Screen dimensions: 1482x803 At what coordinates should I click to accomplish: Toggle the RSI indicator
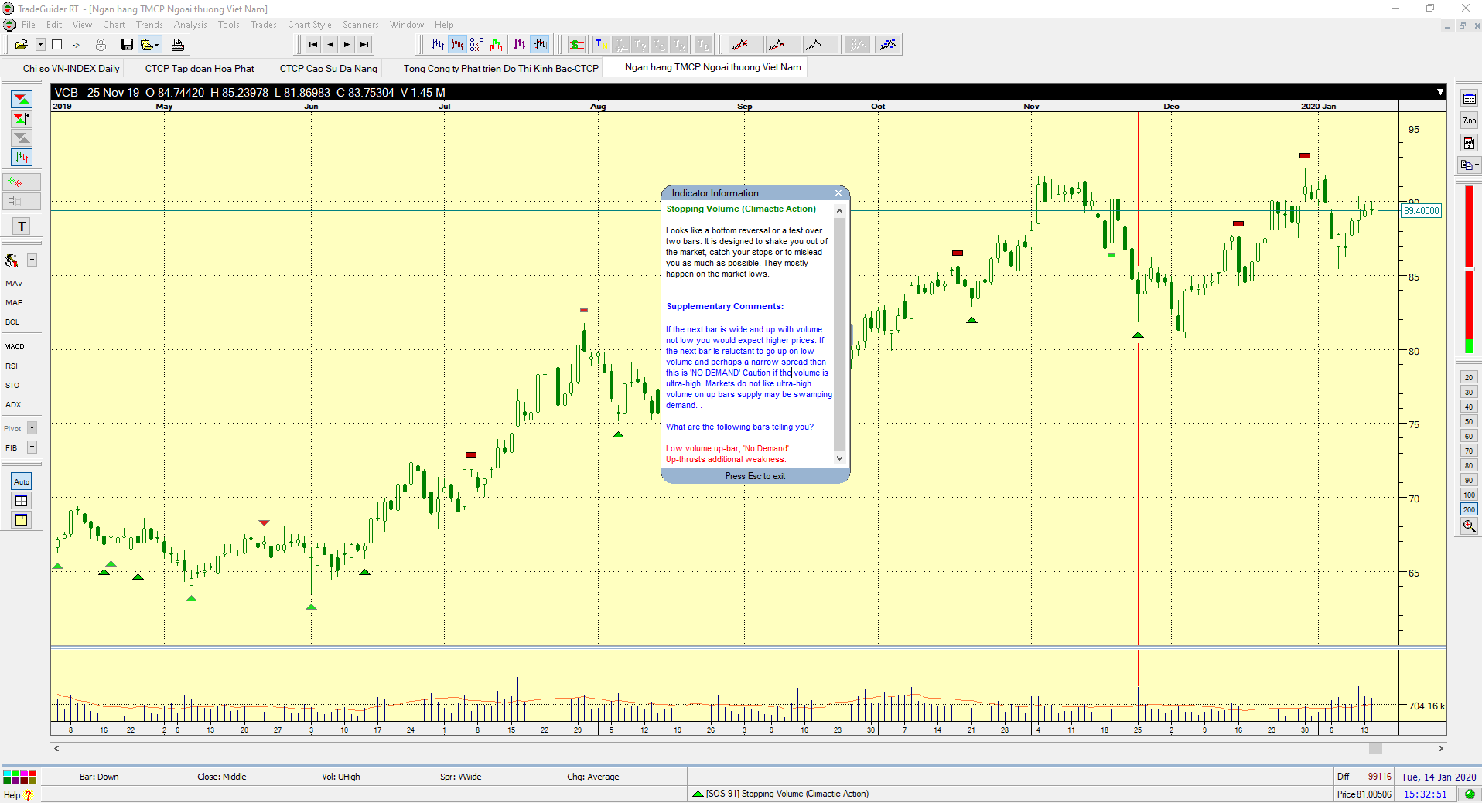click(x=12, y=366)
